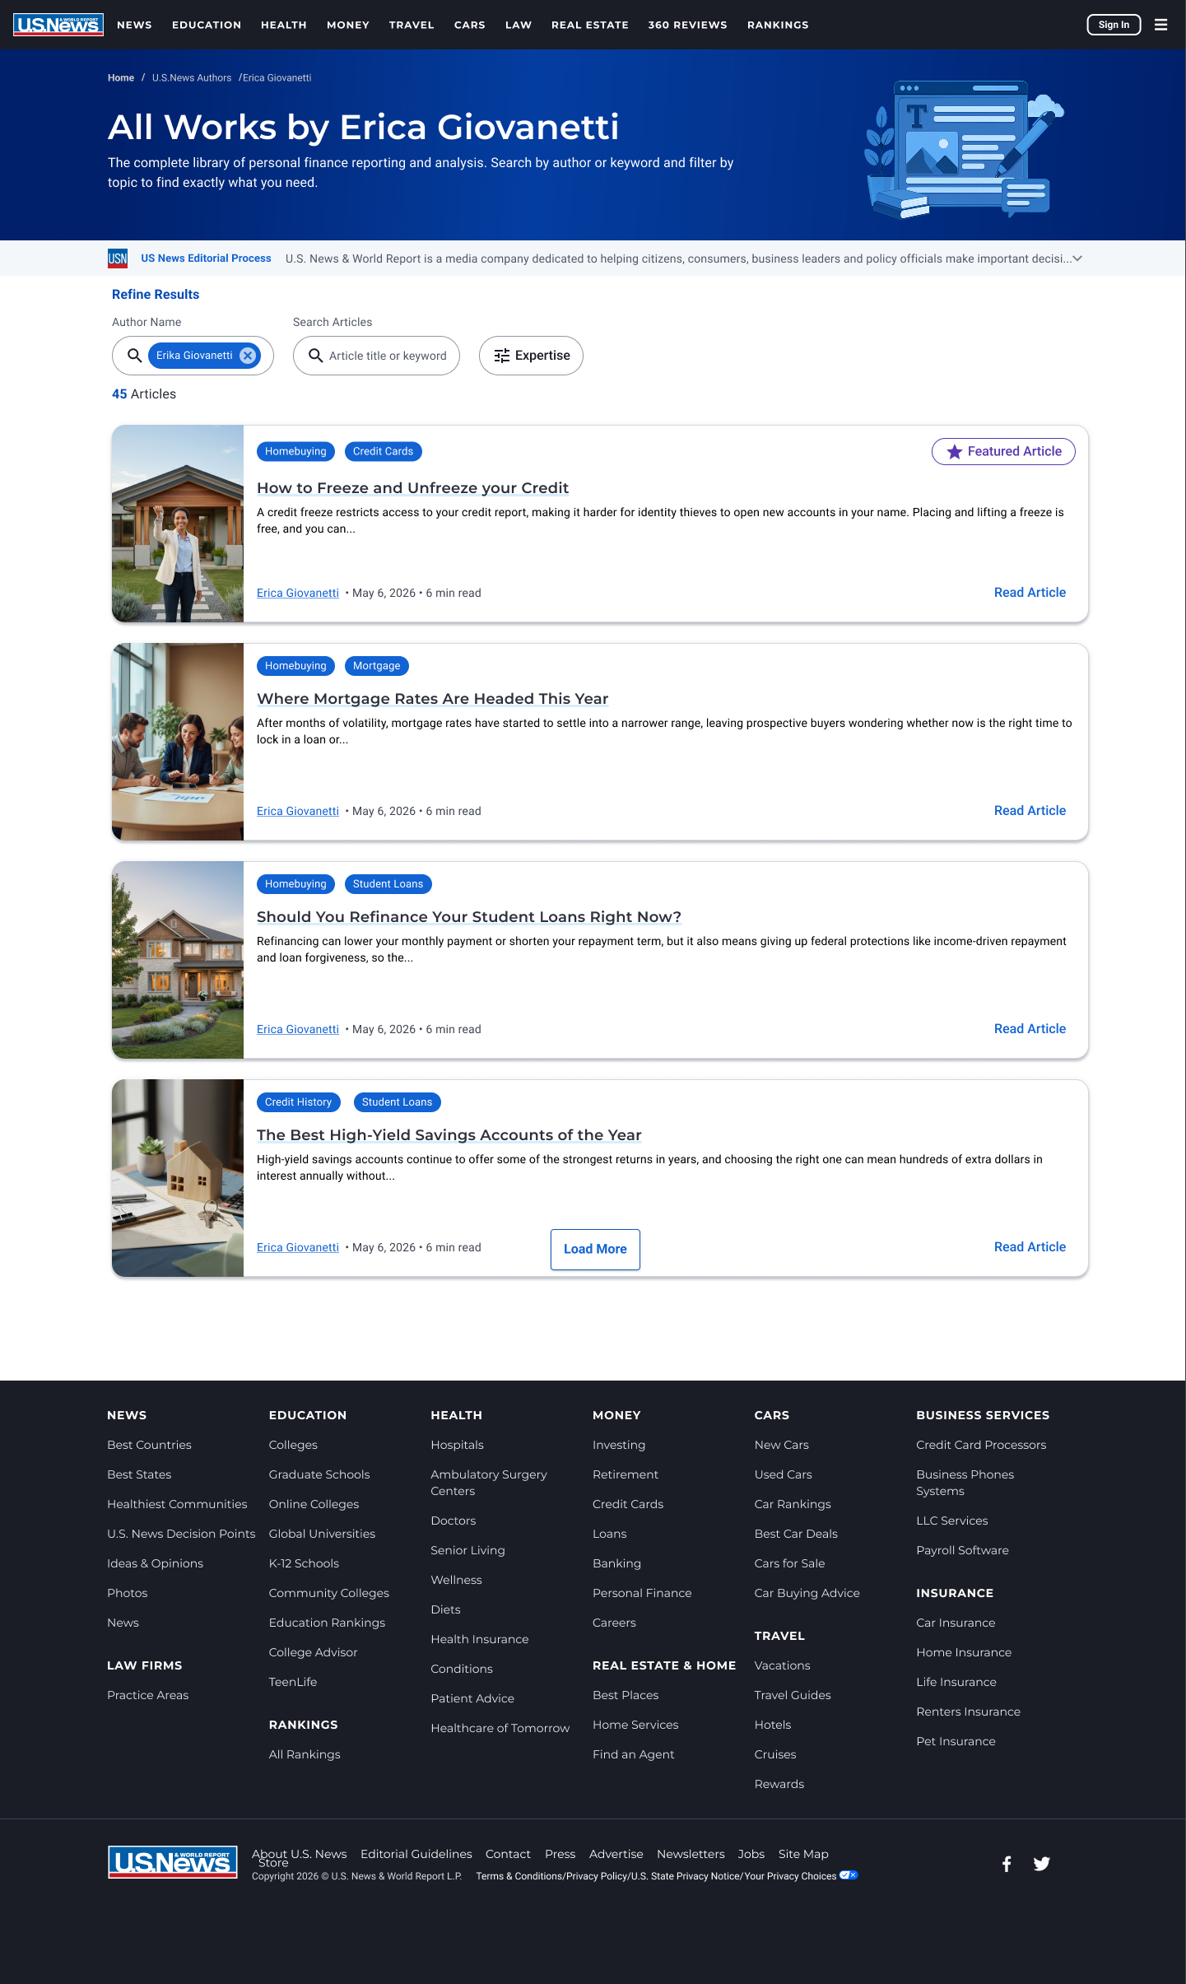The image size is (1186, 1984).
Task: Open Pet Insurance footer link
Action: (x=956, y=1741)
